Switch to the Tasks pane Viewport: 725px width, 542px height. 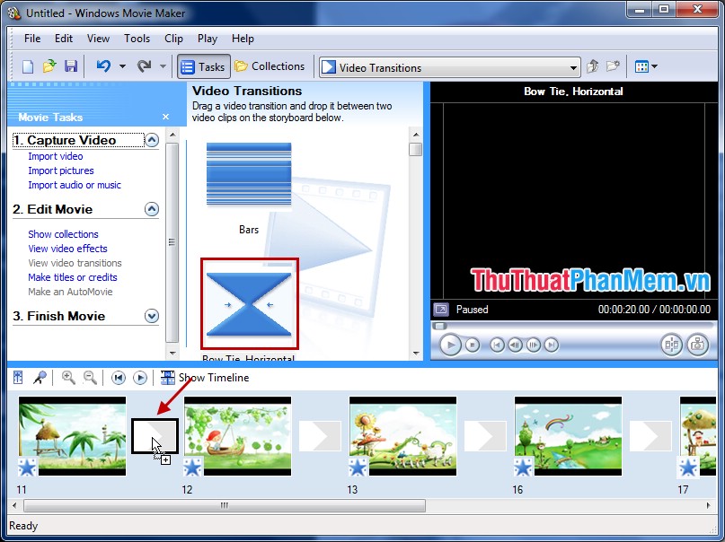point(202,66)
